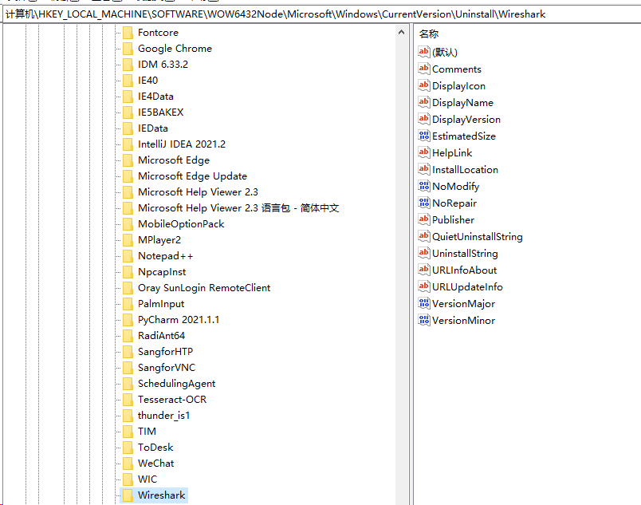Click the string icon beside Comments

424,69
